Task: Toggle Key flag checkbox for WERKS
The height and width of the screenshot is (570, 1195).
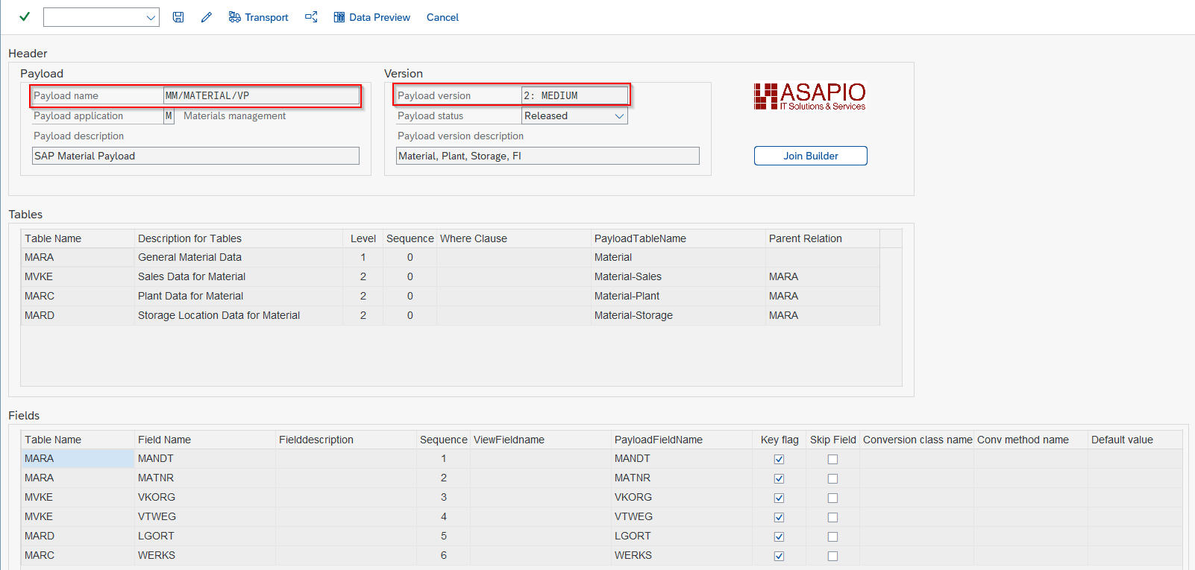Action: [x=779, y=556]
